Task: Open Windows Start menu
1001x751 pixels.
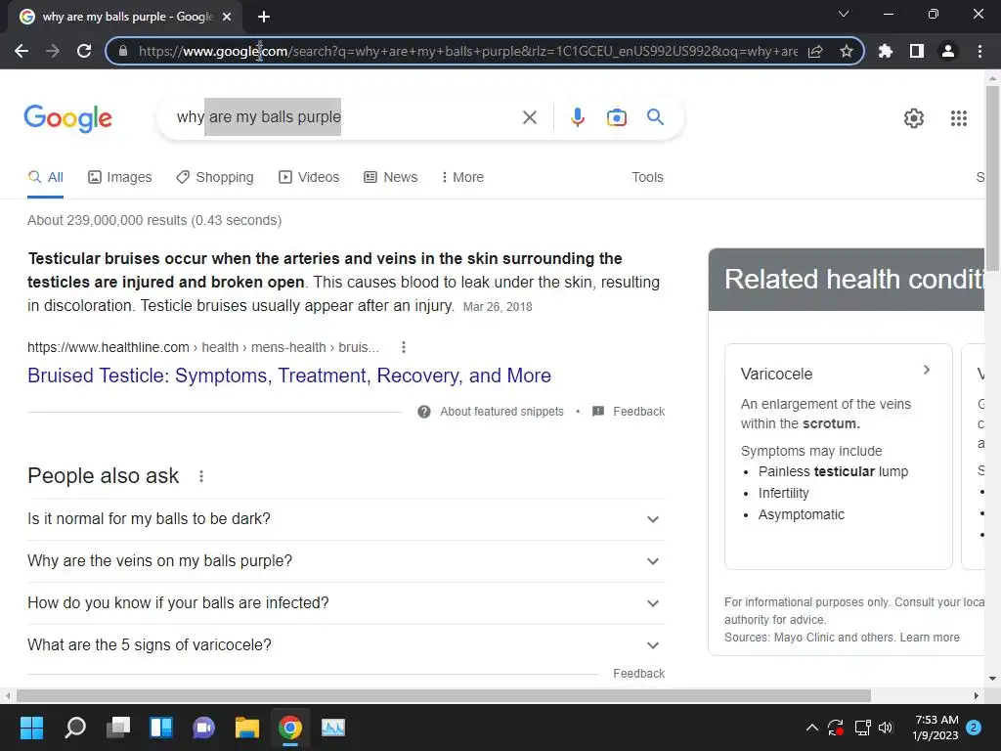Action: (x=31, y=728)
